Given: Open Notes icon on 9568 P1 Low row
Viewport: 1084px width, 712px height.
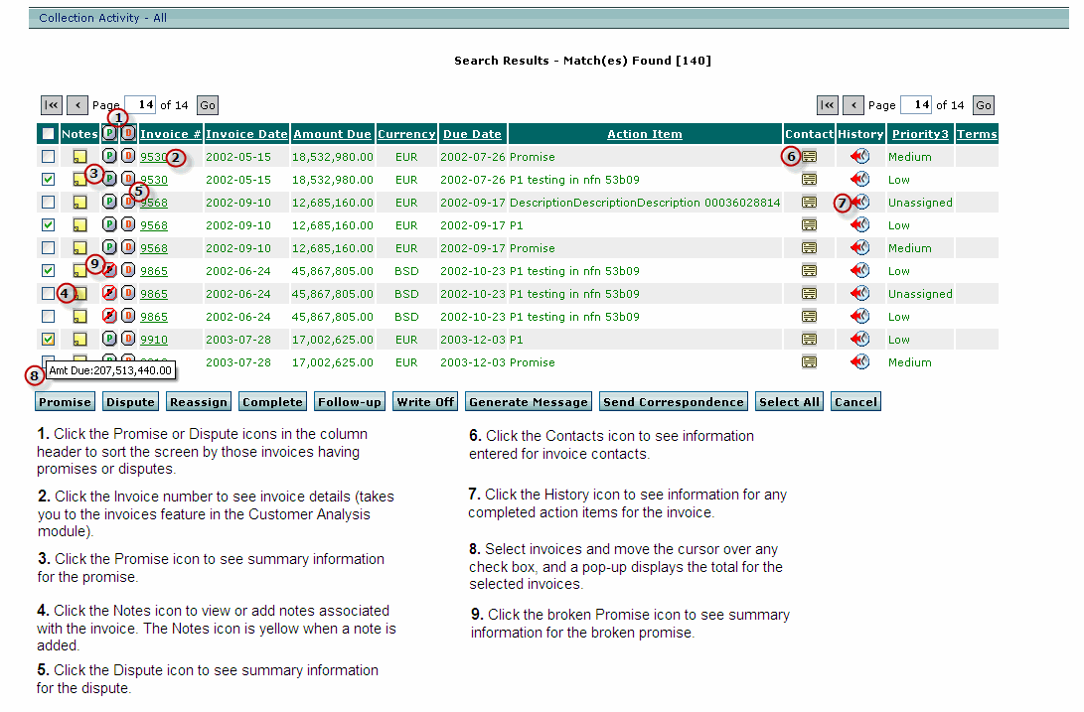Looking at the screenshot, I should tap(80, 225).
